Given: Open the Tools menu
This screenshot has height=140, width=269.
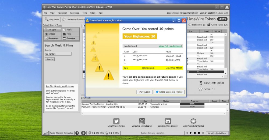Looking at the screenshot, I should tap(84, 13).
